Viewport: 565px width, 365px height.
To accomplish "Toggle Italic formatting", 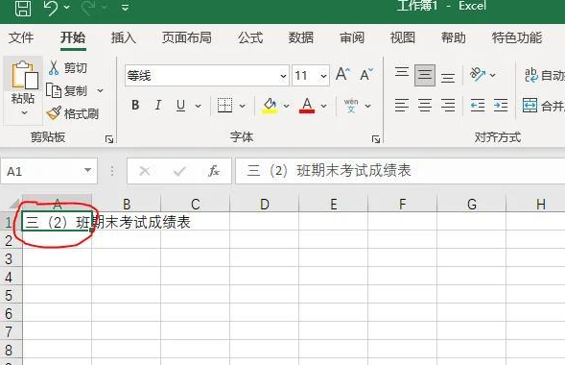I will (x=158, y=106).
